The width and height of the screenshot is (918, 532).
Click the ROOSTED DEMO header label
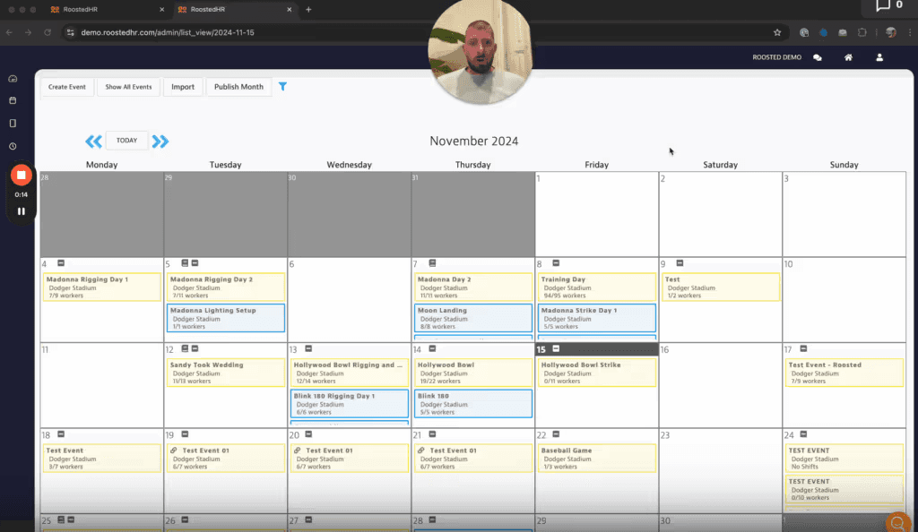tap(777, 57)
